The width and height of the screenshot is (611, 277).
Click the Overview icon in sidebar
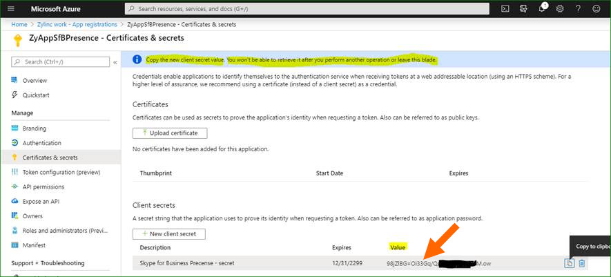pyautogui.click(x=14, y=80)
